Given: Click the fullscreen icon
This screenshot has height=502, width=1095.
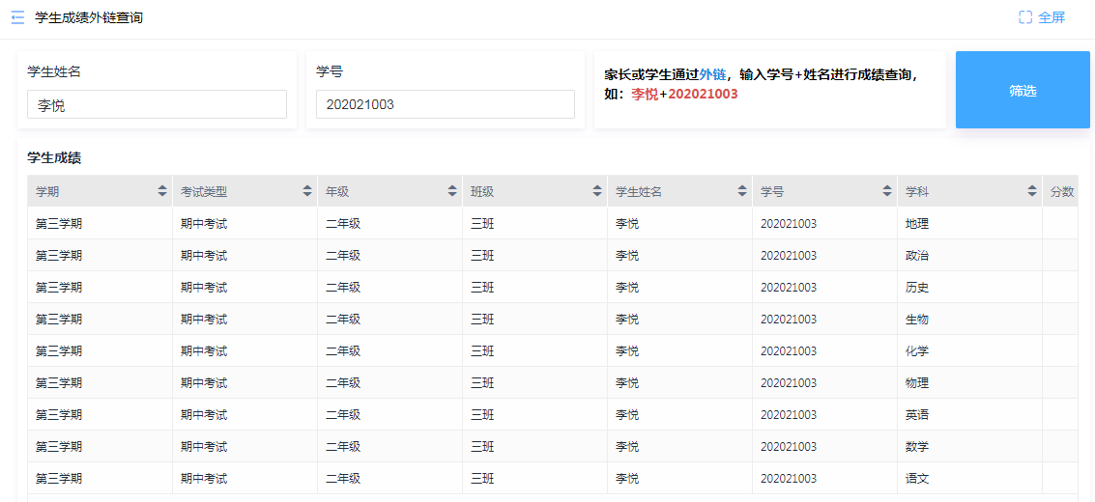Looking at the screenshot, I should coord(1025,17).
